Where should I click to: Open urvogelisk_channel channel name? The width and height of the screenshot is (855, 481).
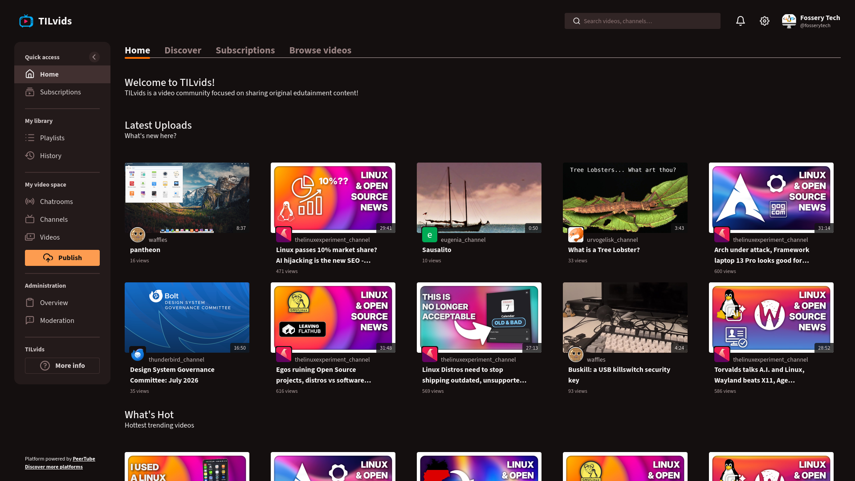click(612, 240)
